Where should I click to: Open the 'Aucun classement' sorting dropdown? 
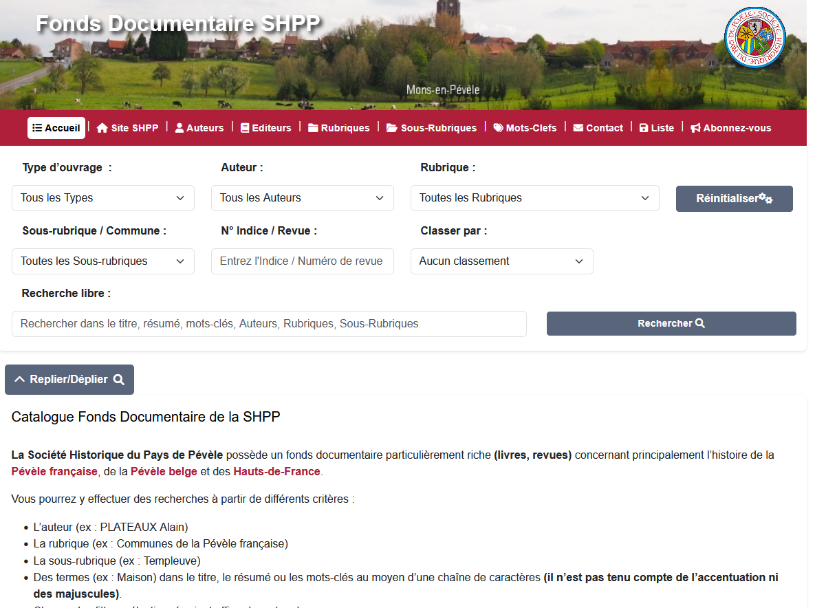tap(501, 261)
